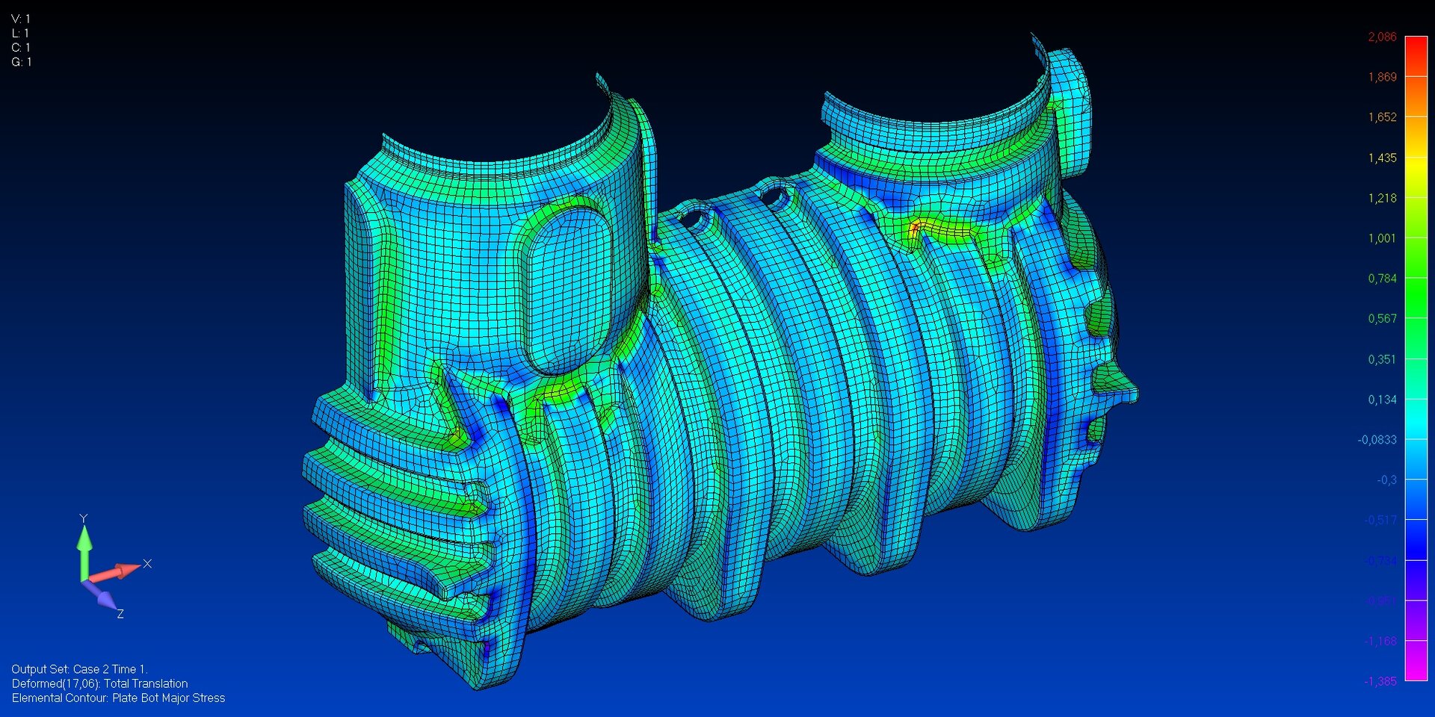Pick the red peak stress hotspot on the model
This screenshot has height=717, width=1435.
(x=916, y=226)
